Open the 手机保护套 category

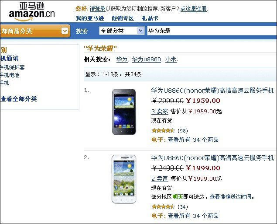pyautogui.click(x=12, y=67)
